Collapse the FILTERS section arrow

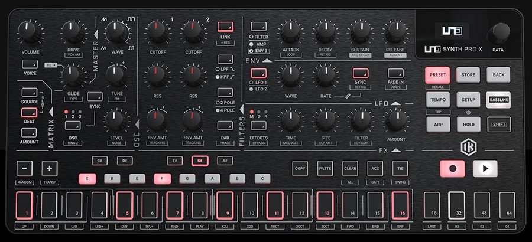242,109
